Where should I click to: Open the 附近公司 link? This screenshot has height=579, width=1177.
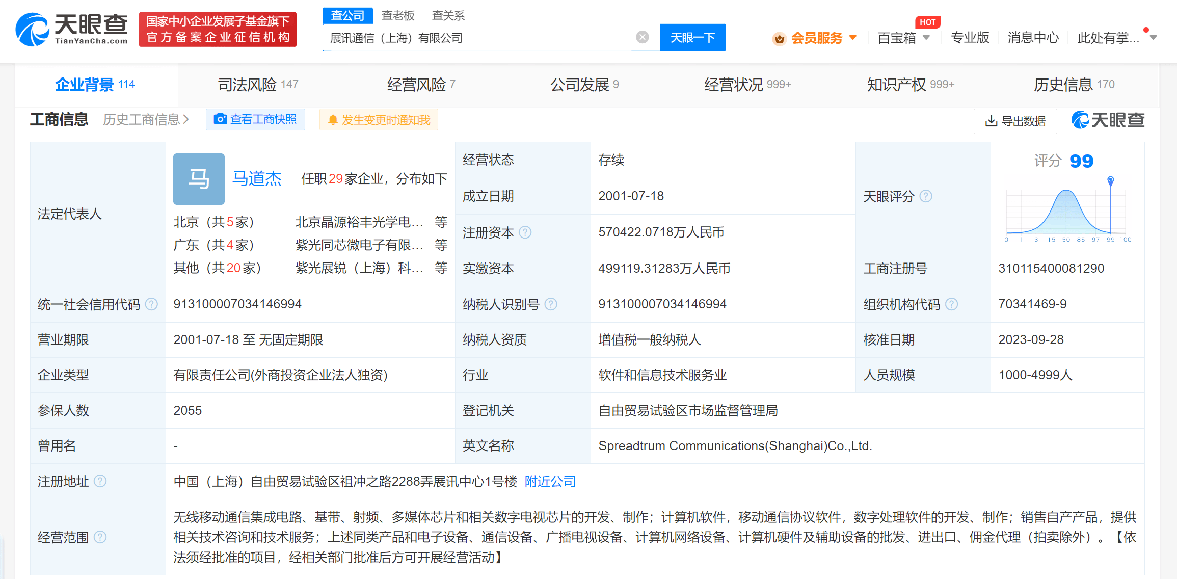[550, 481]
